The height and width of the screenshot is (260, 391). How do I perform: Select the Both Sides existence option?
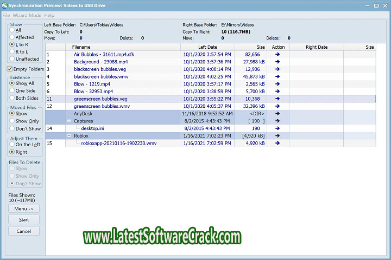tap(12, 98)
